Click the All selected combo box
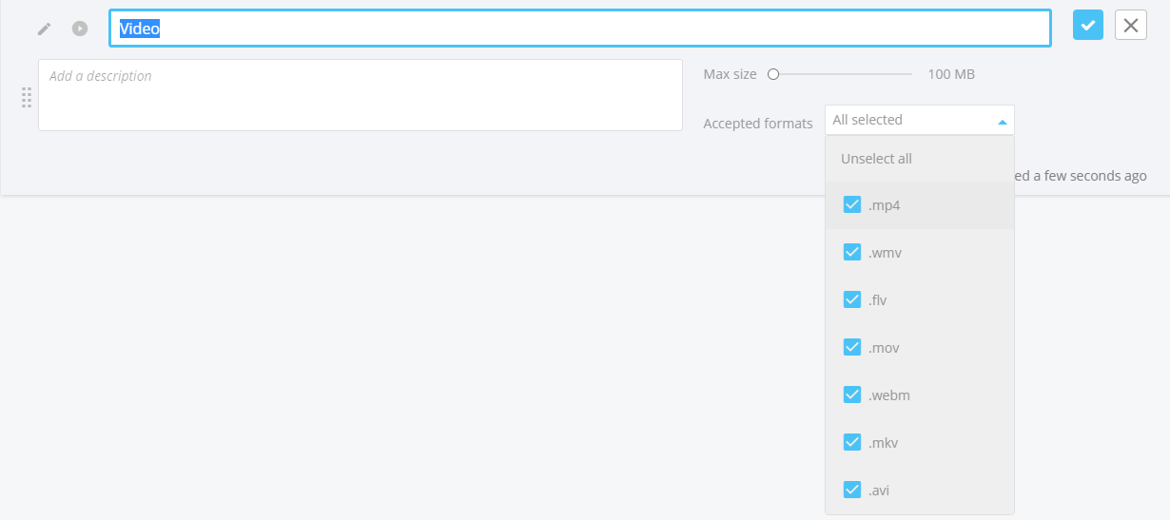This screenshot has height=520, width=1170. [x=908, y=121]
